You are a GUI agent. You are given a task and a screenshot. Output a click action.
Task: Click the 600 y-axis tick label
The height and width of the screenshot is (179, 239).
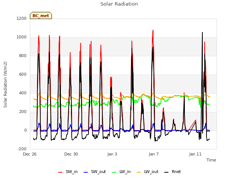tap(23, 75)
